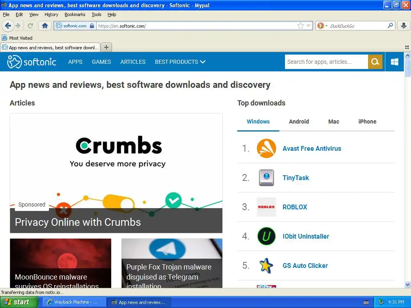The height and width of the screenshot is (308, 411).
Task: Open the MoonBounce malware article thumbnail
Action: (61, 263)
